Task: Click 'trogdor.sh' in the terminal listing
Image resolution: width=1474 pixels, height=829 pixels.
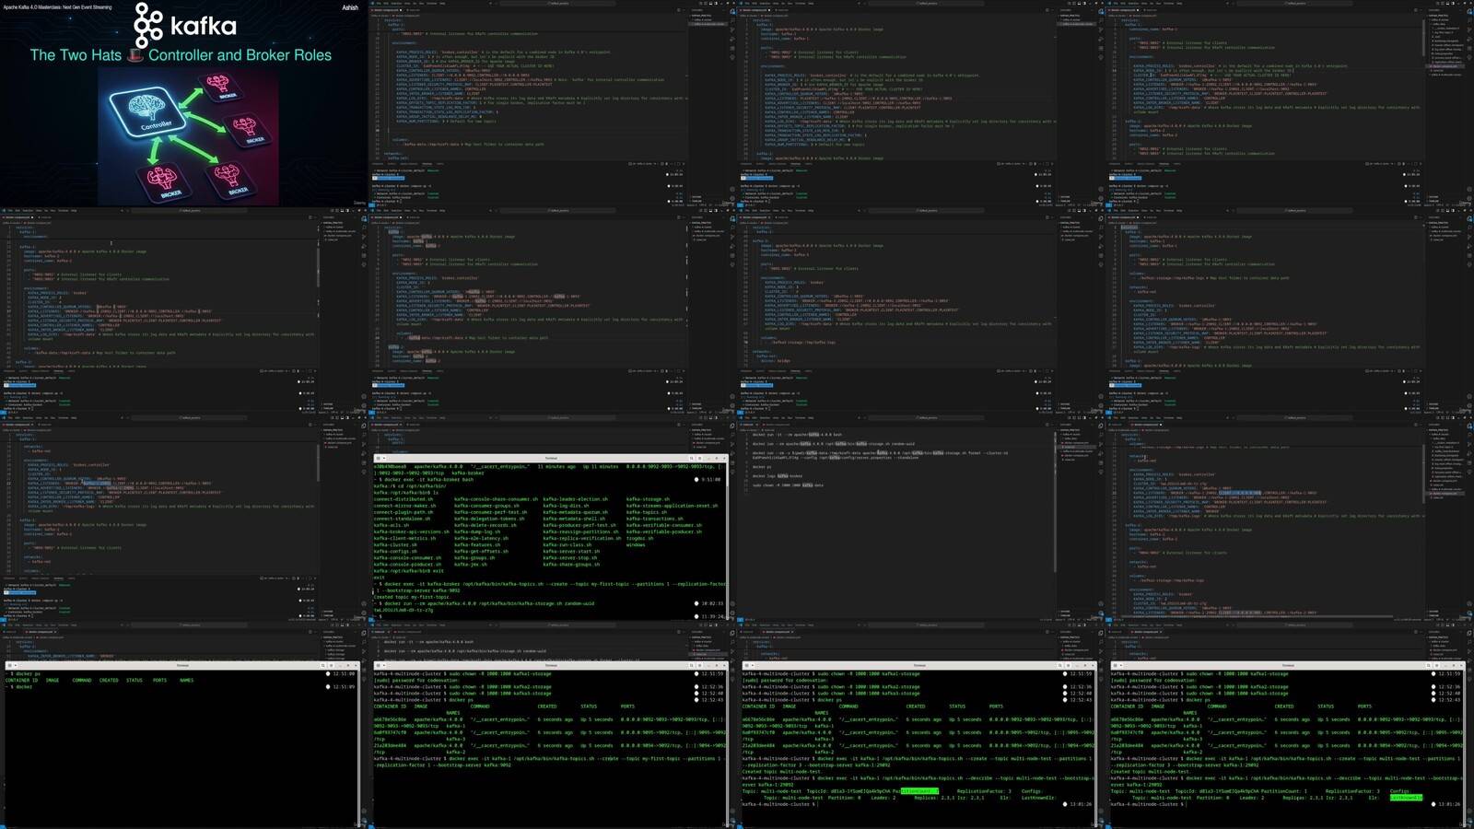Action: pyautogui.click(x=640, y=538)
